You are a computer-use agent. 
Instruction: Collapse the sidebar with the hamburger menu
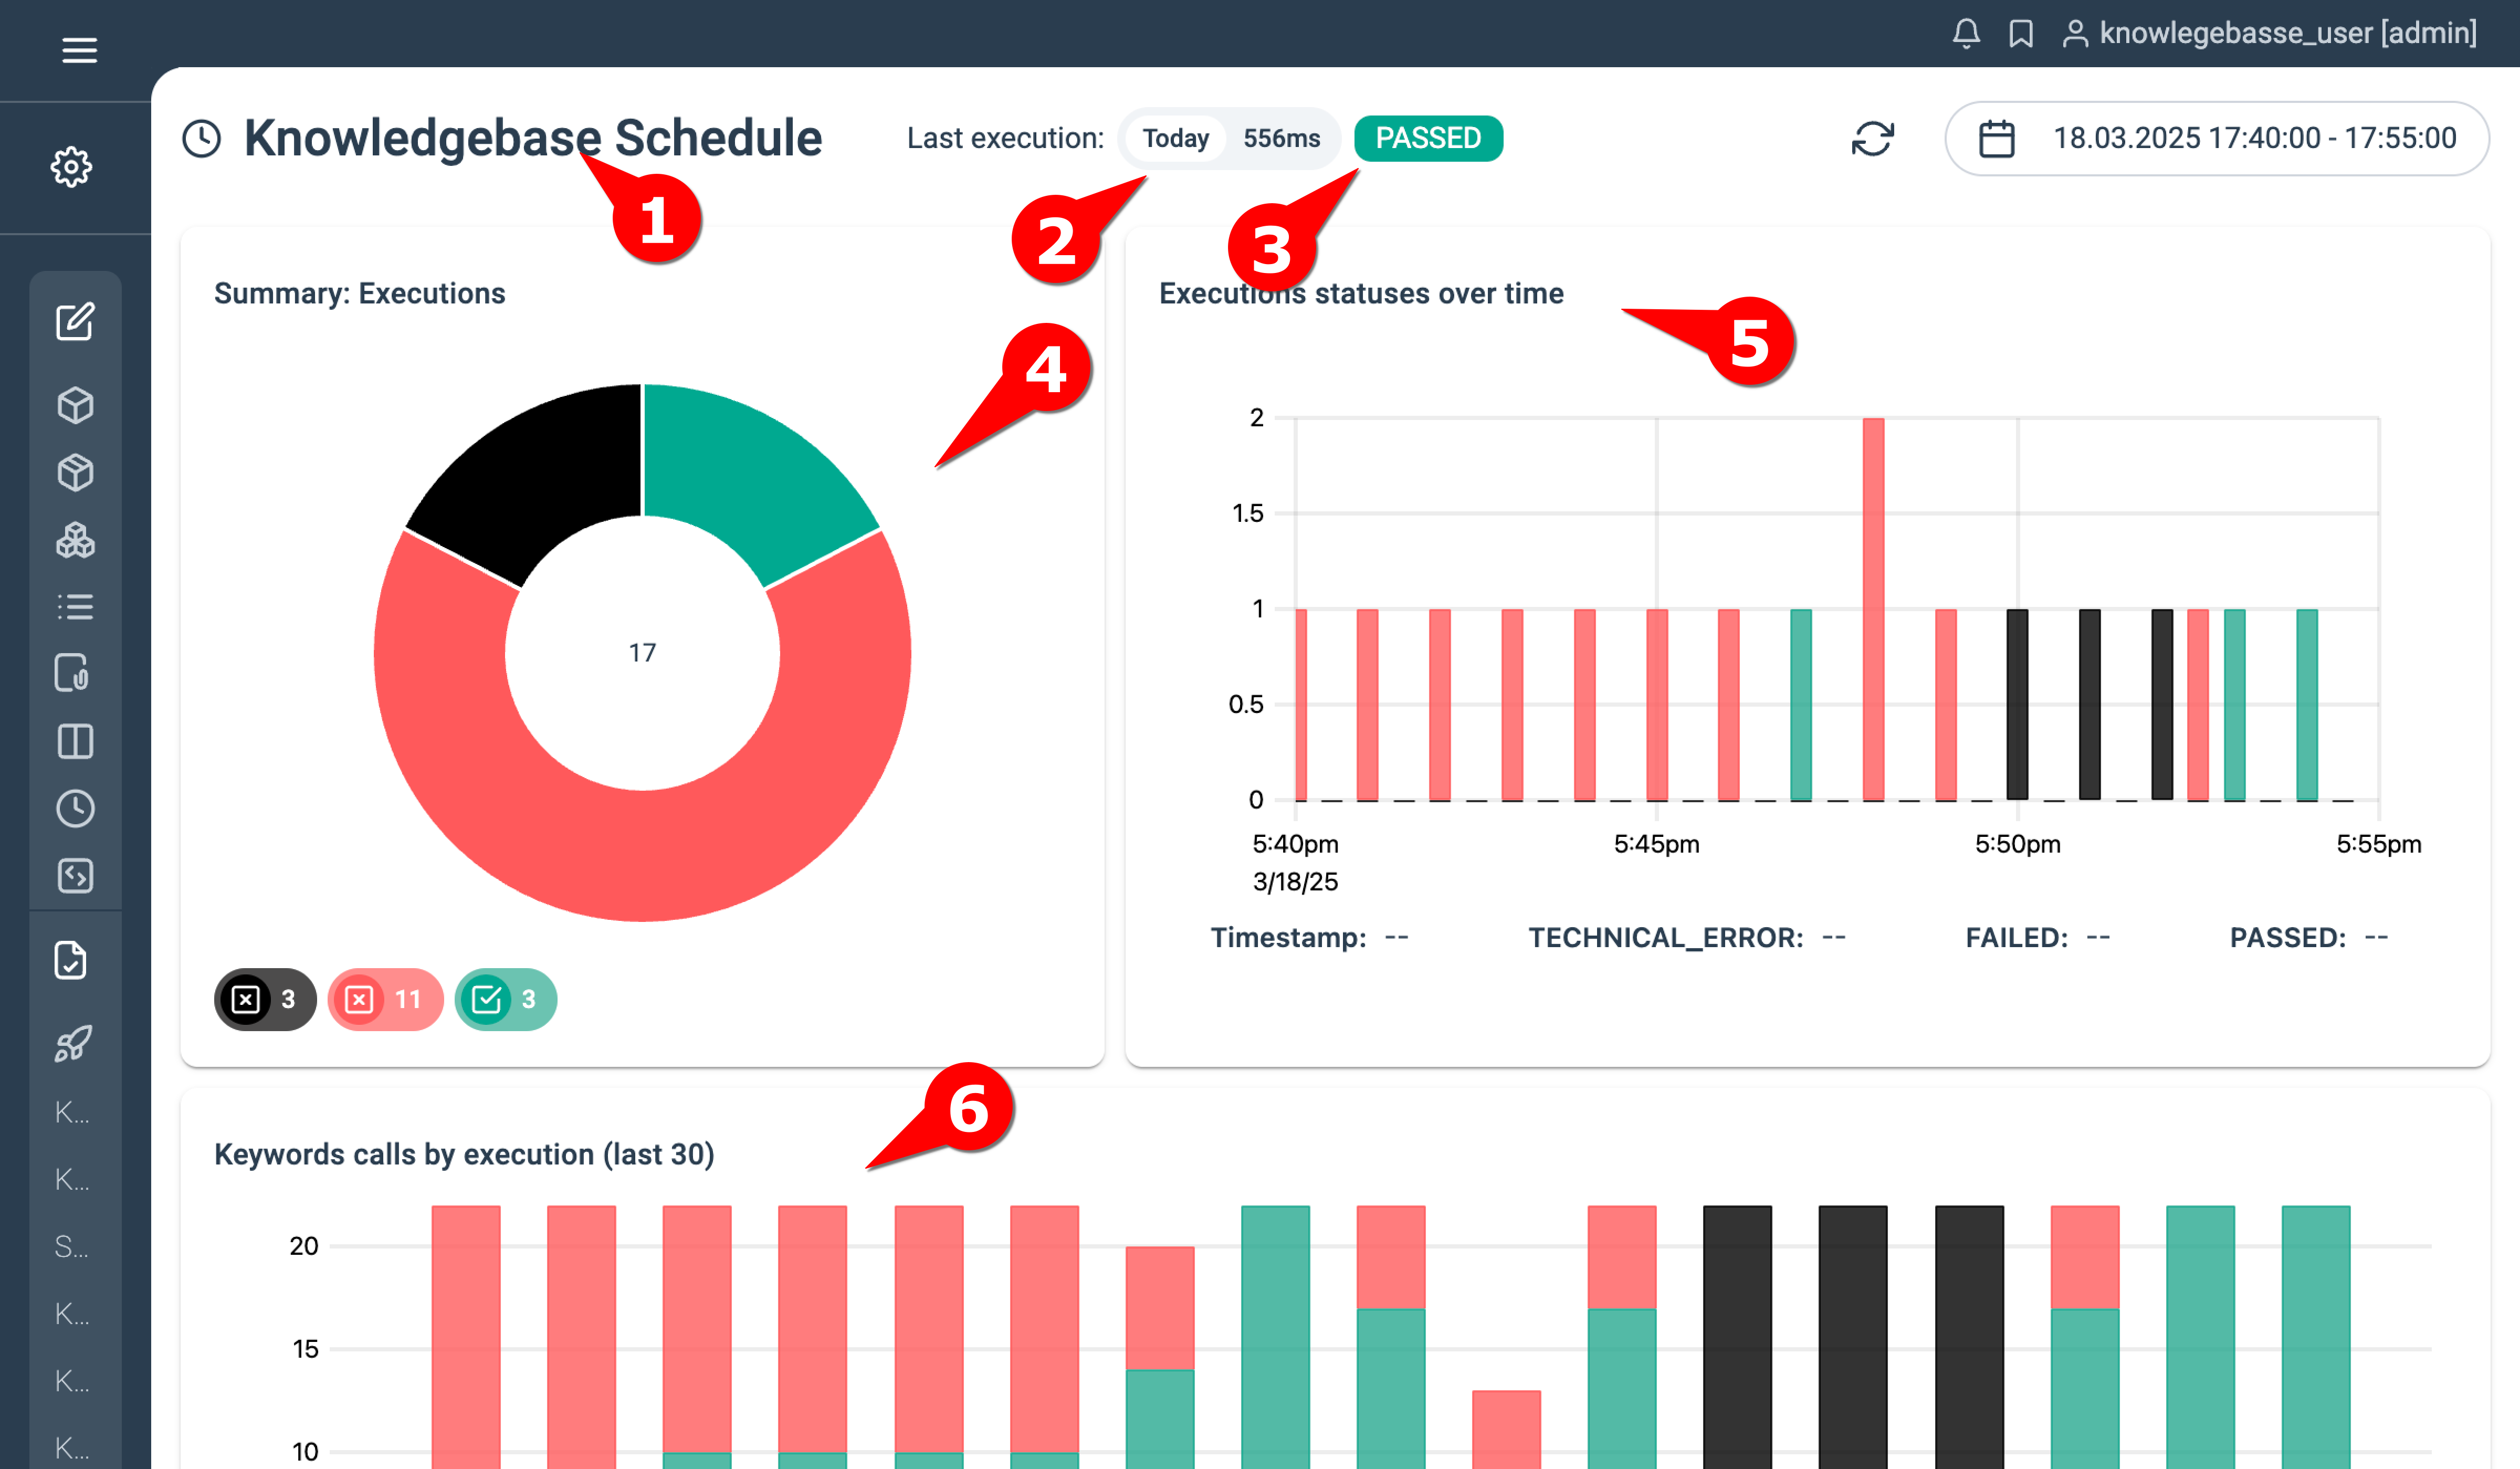pyautogui.click(x=79, y=50)
